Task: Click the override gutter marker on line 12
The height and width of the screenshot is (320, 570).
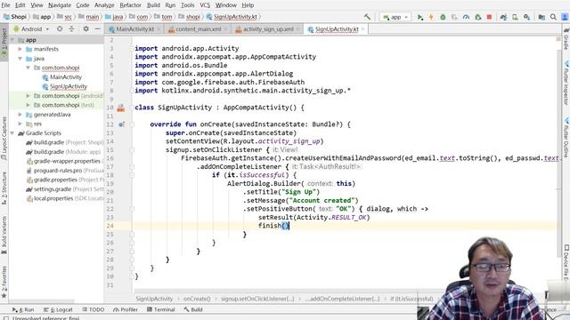Action: (121, 124)
